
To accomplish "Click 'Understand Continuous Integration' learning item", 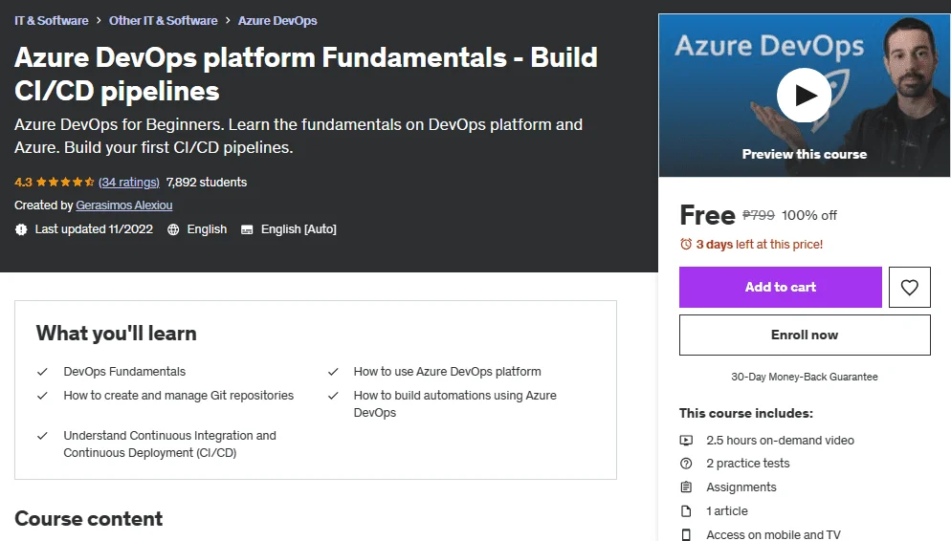I will [x=170, y=444].
